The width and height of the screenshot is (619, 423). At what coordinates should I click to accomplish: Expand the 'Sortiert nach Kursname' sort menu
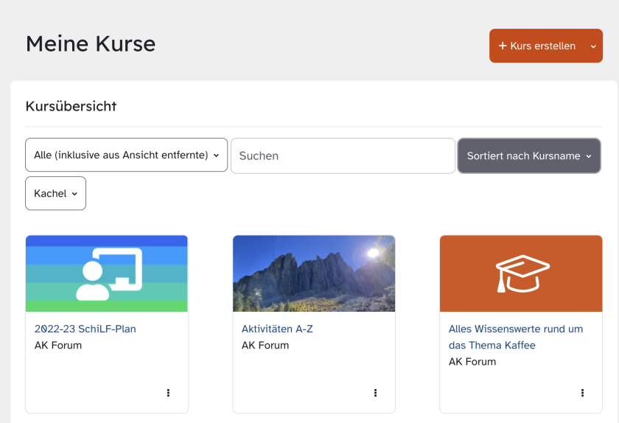[529, 156]
